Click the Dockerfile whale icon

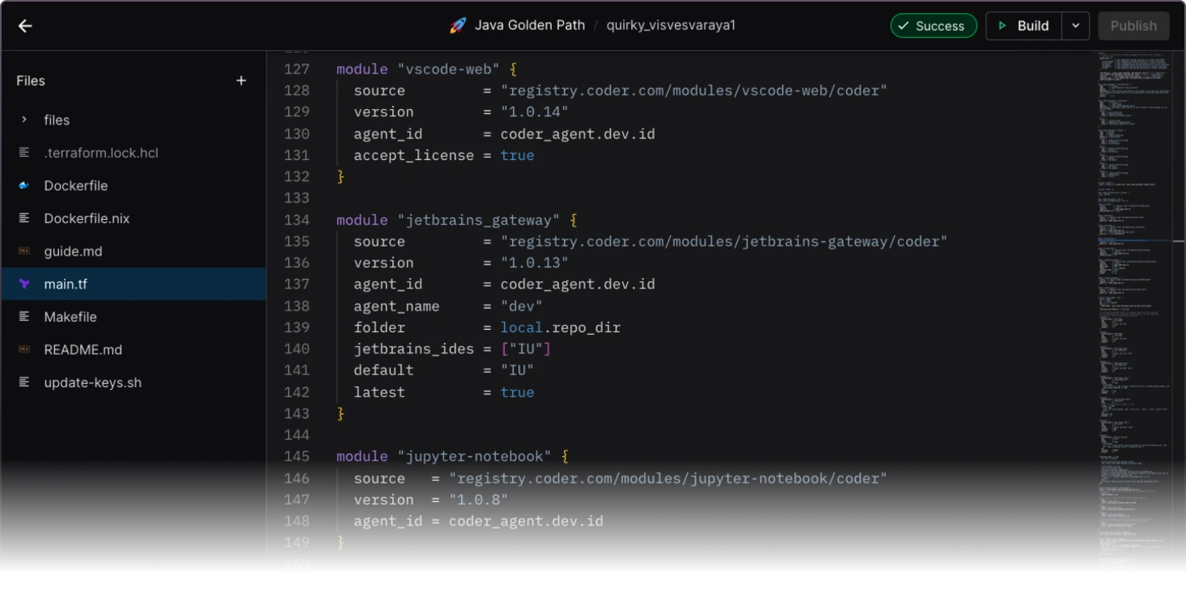click(x=24, y=186)
